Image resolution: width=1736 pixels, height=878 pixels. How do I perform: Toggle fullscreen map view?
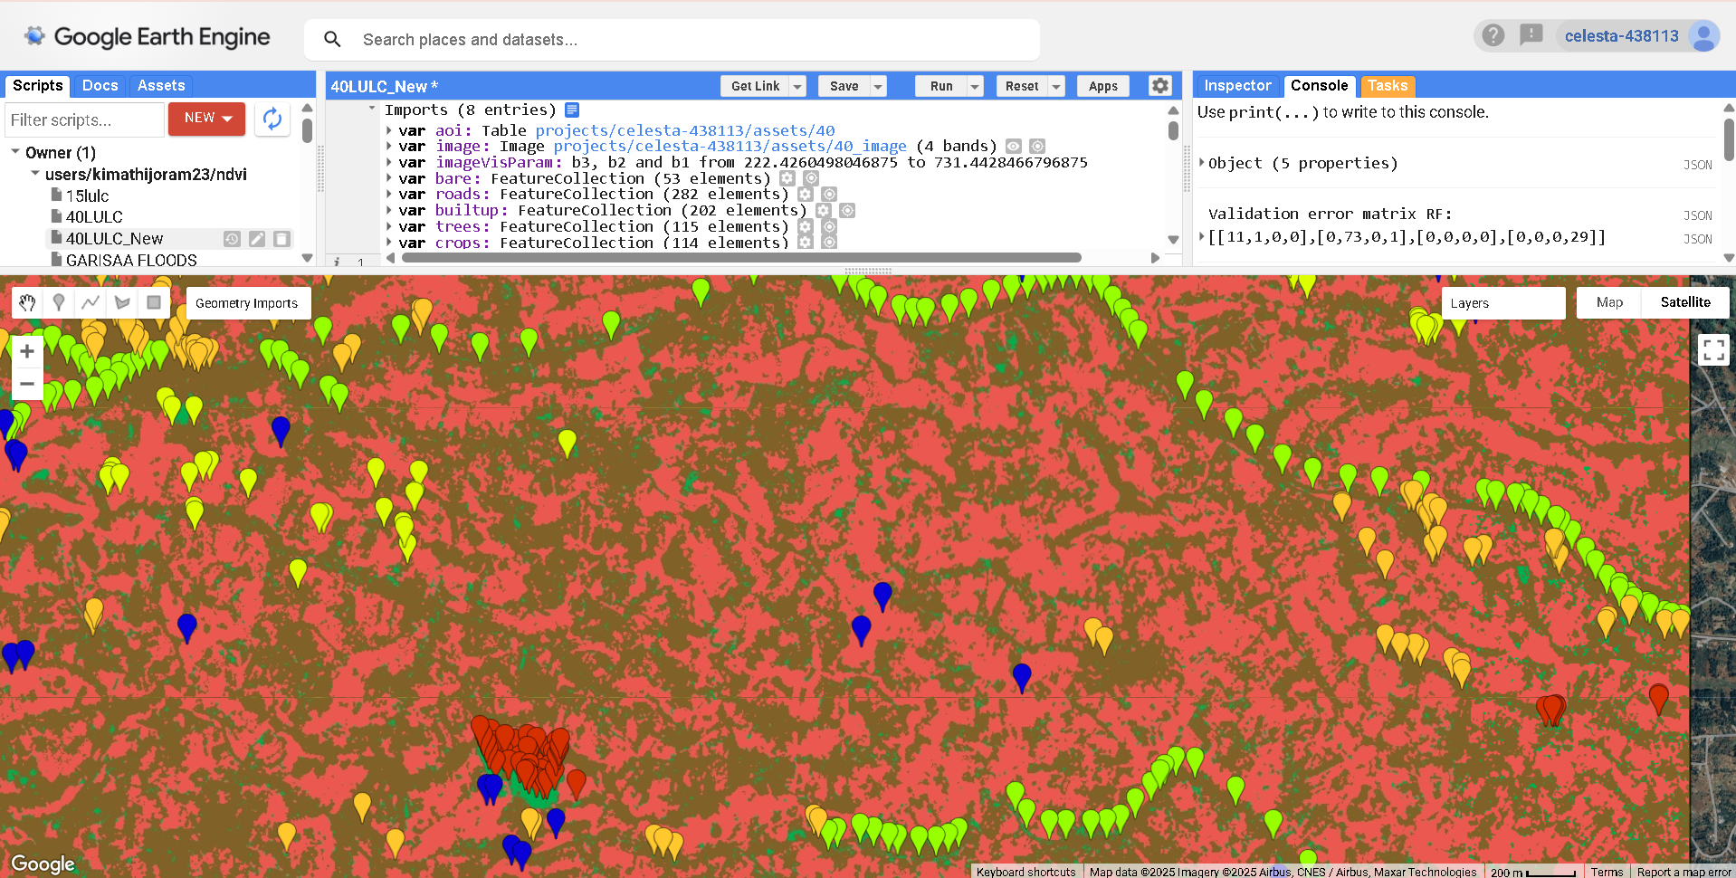click(x=1713, y=349)
